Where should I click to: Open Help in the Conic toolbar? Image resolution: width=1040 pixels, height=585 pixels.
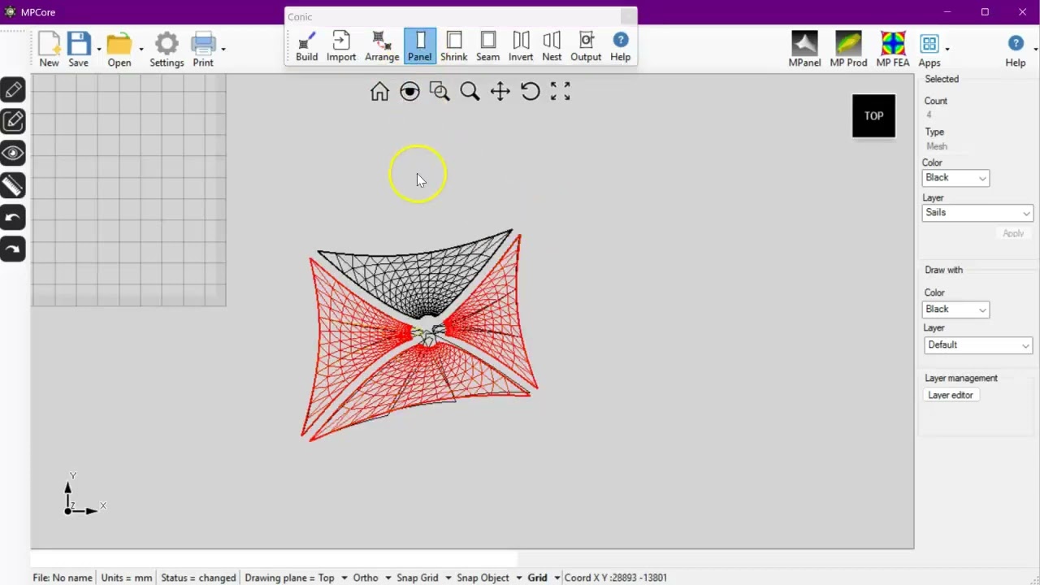point(620,47)
